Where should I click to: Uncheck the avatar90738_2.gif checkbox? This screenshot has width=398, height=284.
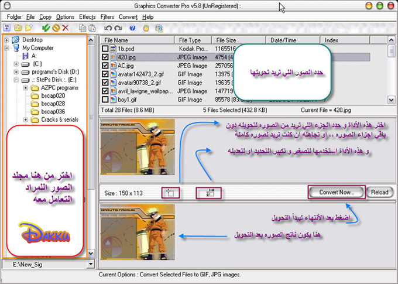coord(105,83)
